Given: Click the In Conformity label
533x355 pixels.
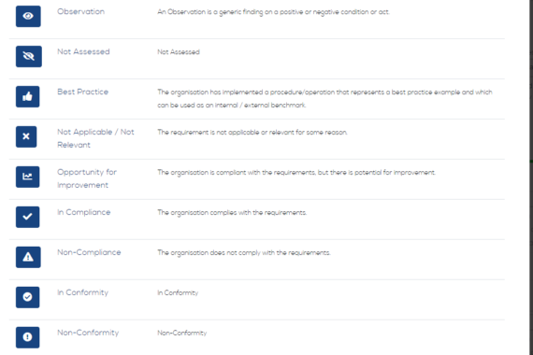Looking at the screenshot, I should pos(82,292).
